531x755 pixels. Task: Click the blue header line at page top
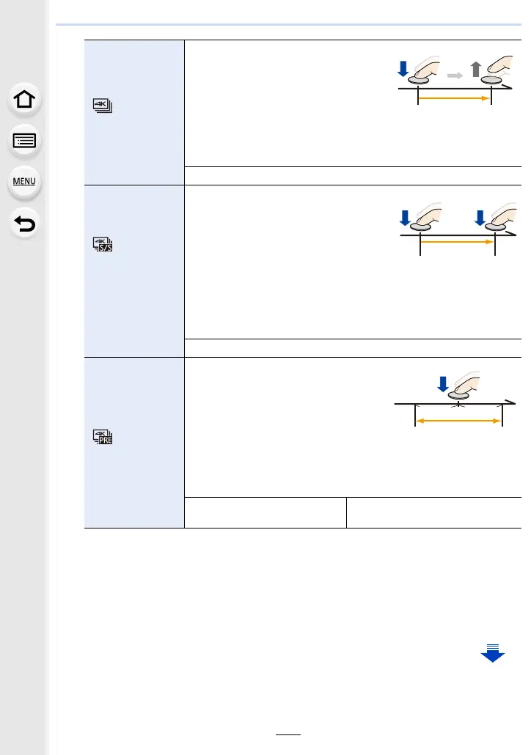288,24
